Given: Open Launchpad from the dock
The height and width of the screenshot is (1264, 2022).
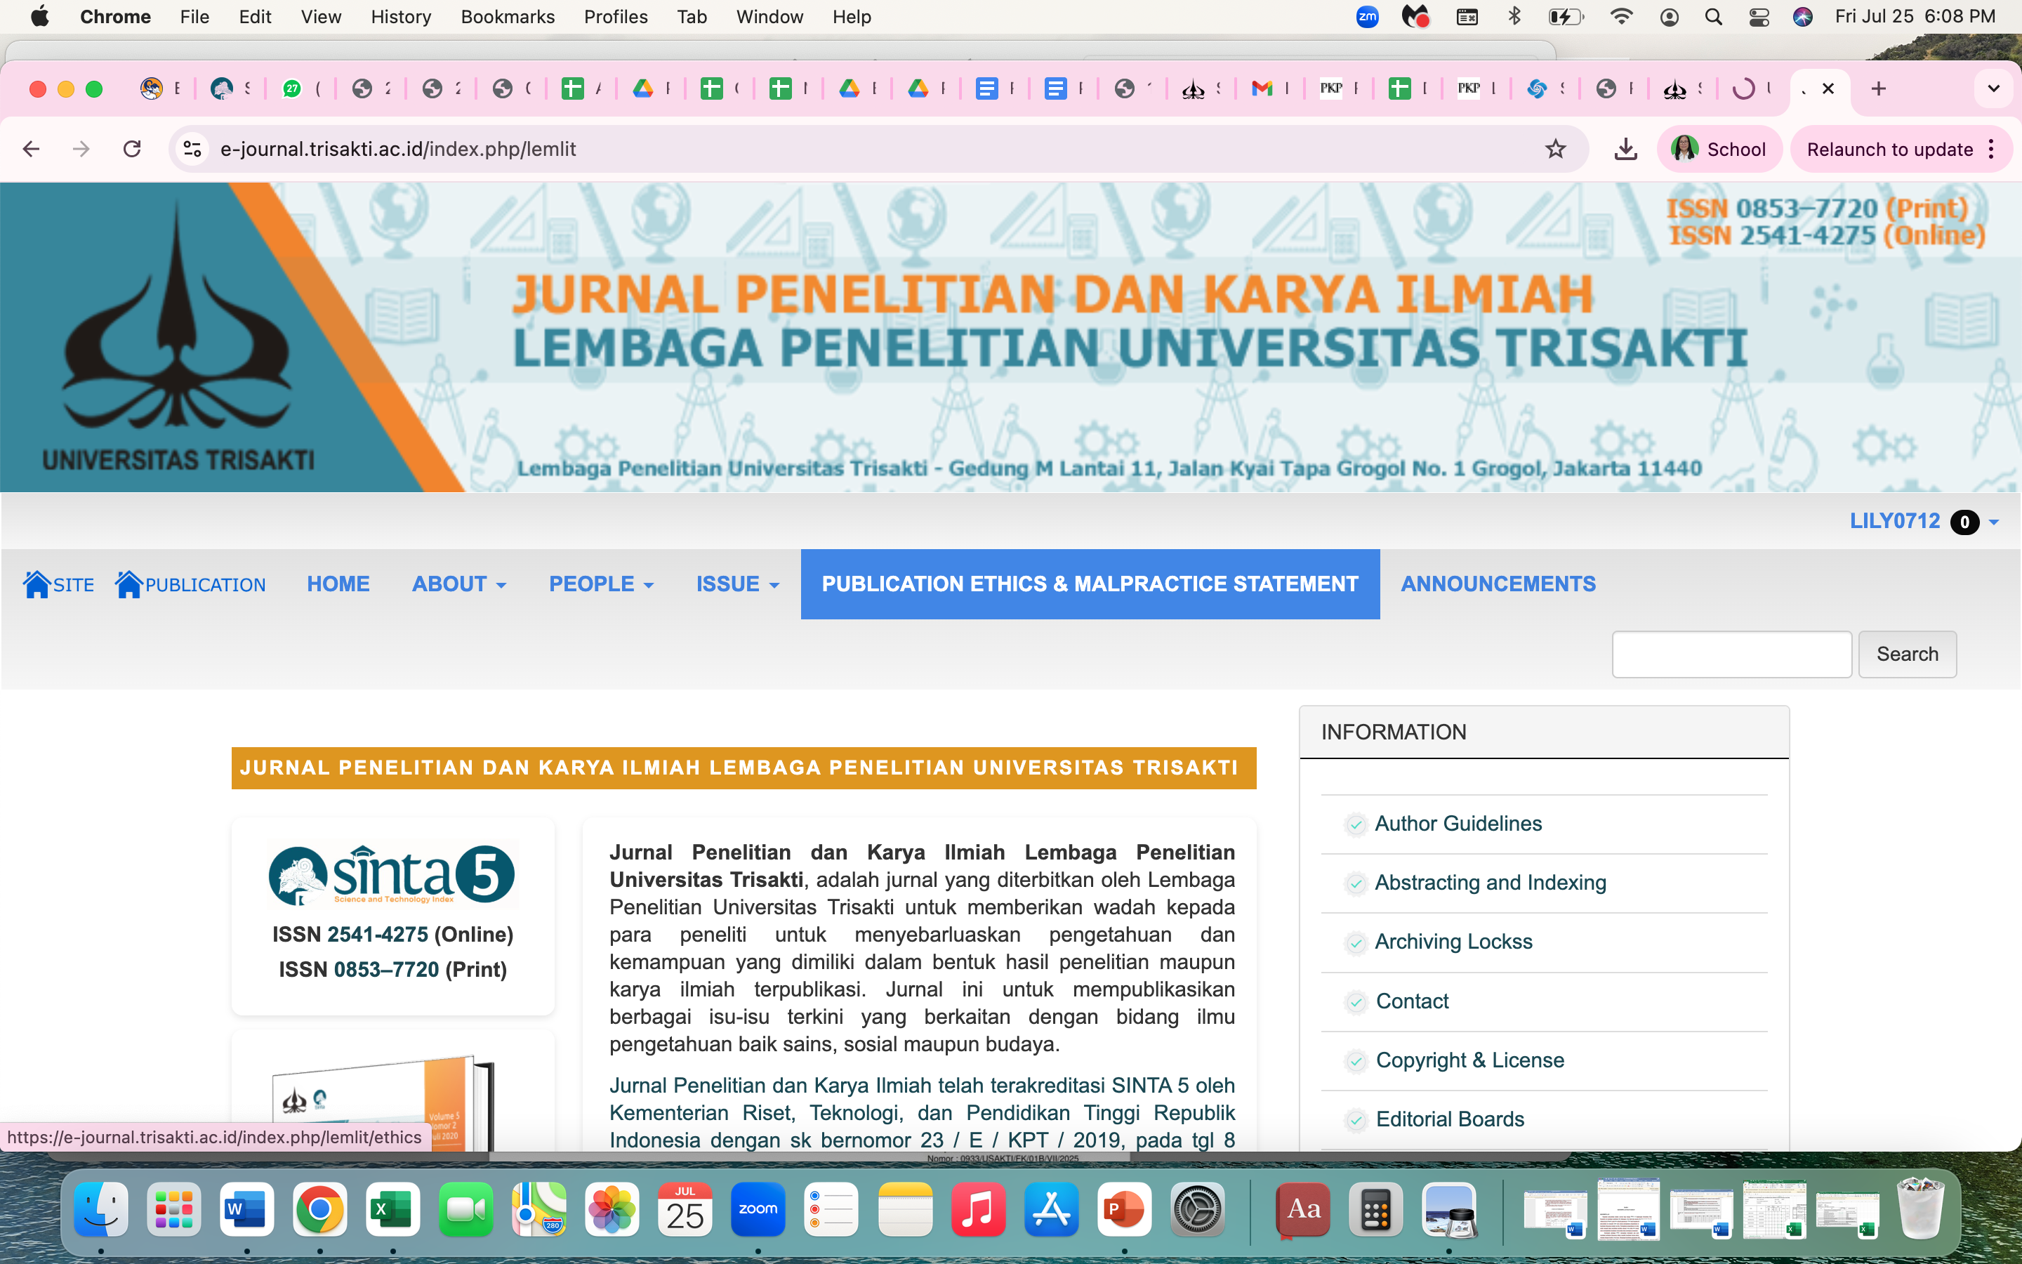Looking at the screenshot, I should click(174, 1209).
